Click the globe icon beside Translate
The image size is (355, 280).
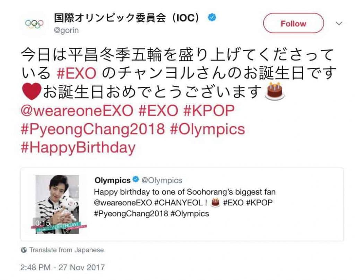tap(24, 250)
